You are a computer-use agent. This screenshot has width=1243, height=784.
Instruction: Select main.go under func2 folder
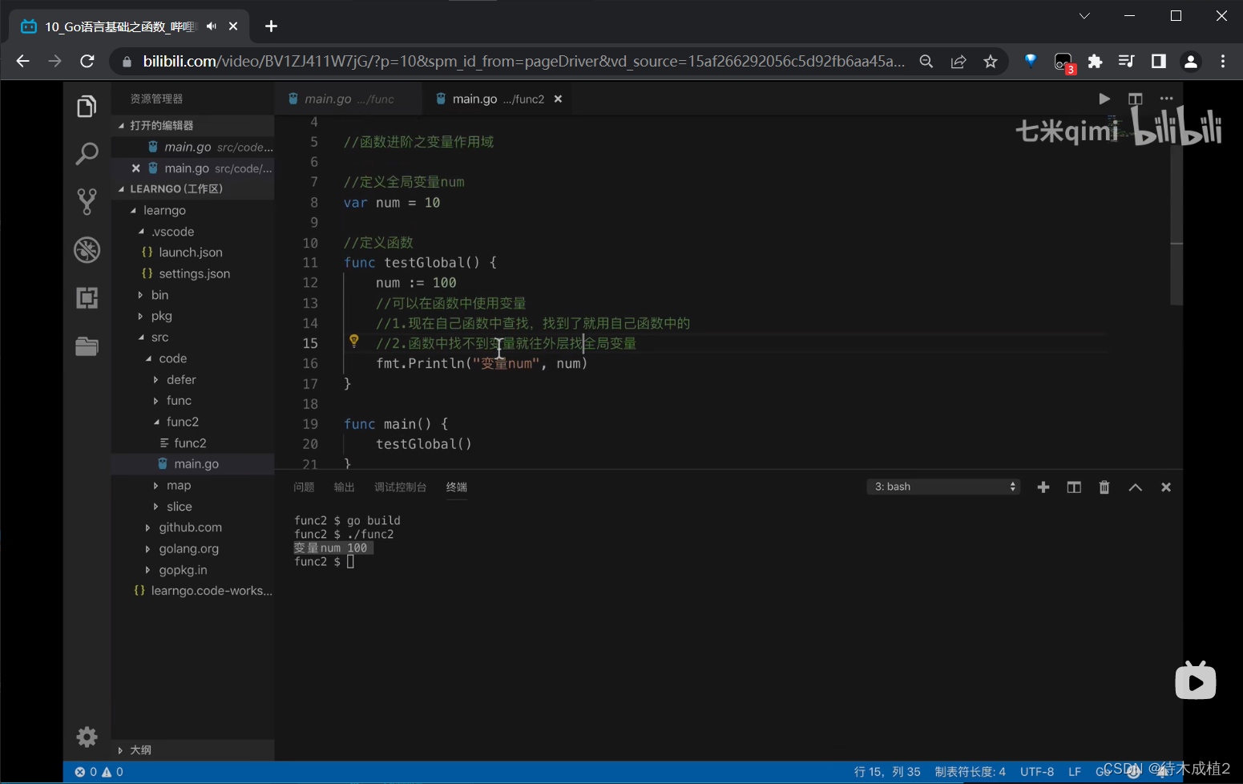(192, 464)
